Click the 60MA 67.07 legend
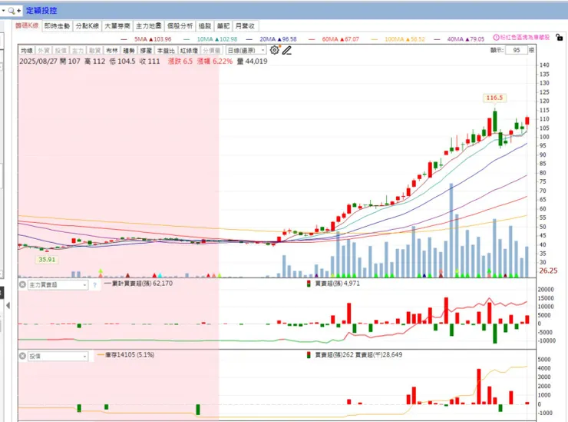 [x=334, y=39]
